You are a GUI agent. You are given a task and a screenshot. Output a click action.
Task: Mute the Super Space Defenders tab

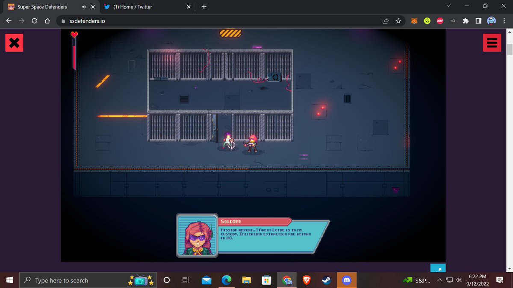[x=84, y=7]
